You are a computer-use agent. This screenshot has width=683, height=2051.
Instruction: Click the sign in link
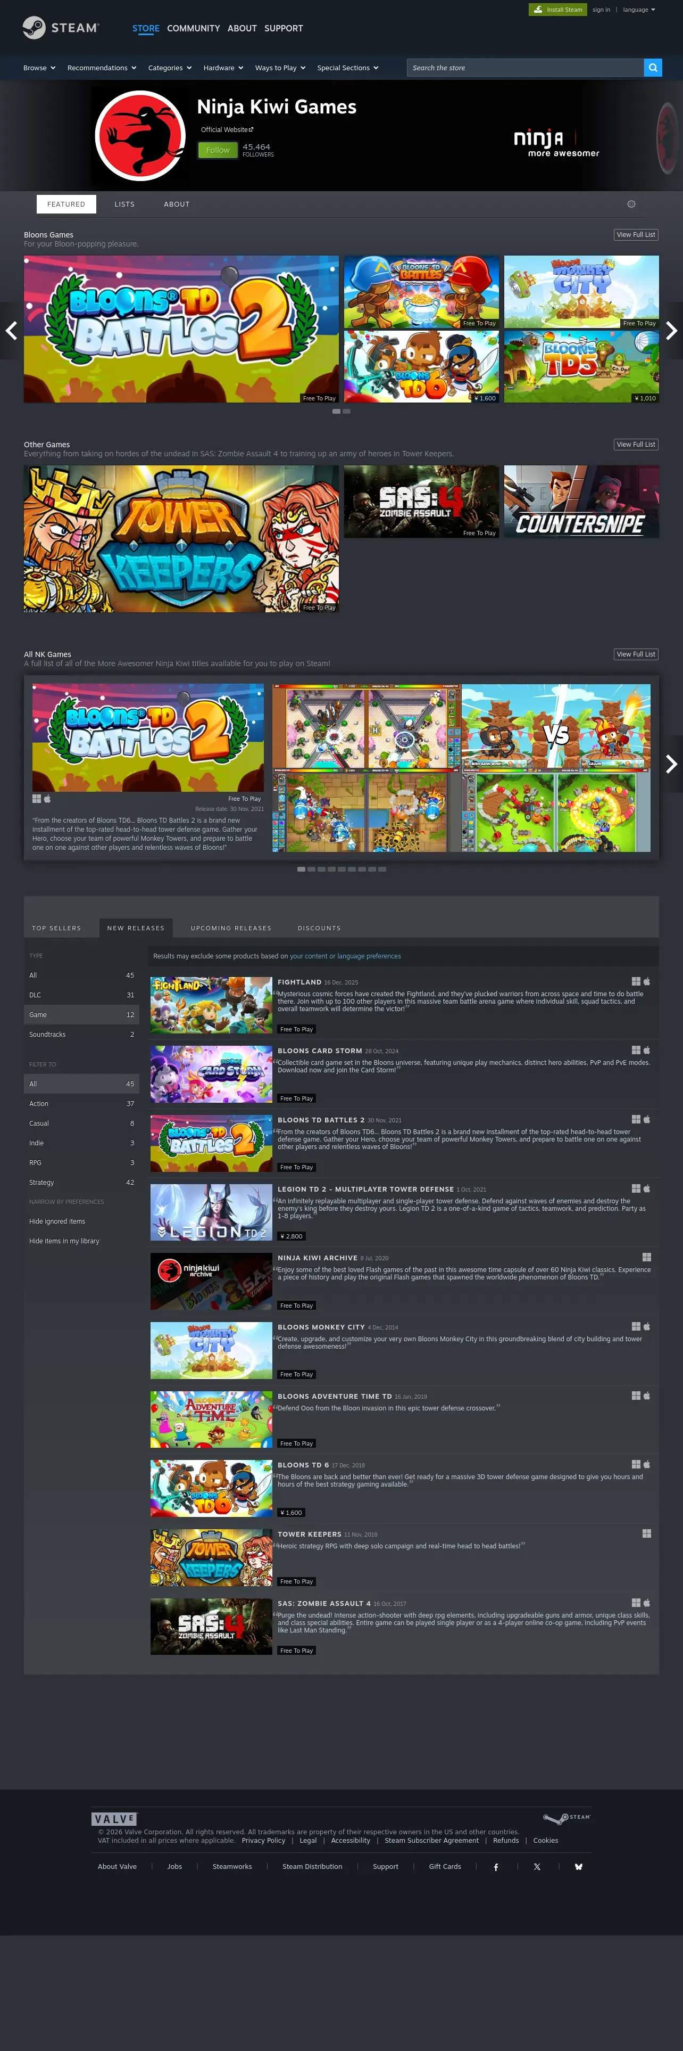click(x=601, y=10)
